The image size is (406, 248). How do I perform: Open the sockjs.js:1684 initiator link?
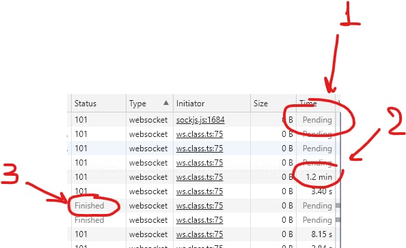(200, 120)
